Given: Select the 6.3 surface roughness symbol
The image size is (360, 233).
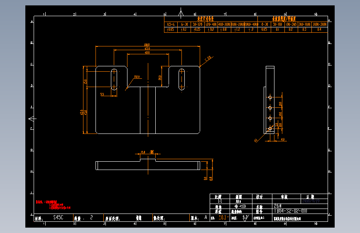Looking at the screenshot, I should (x=245, y=218).
